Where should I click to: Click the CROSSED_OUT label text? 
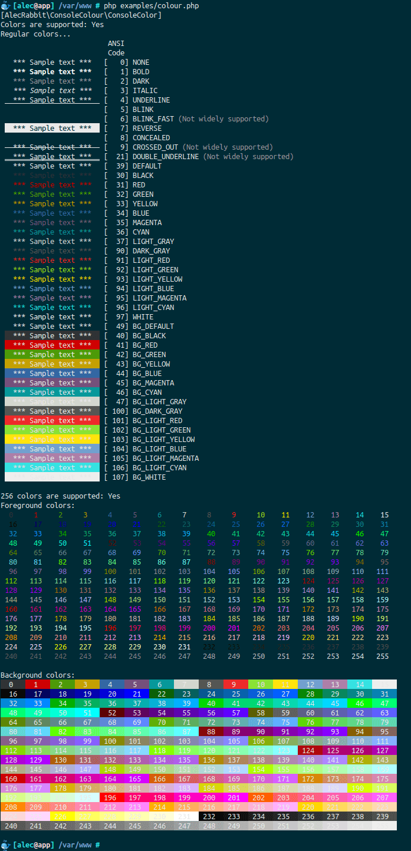click(x=155, y=147)
